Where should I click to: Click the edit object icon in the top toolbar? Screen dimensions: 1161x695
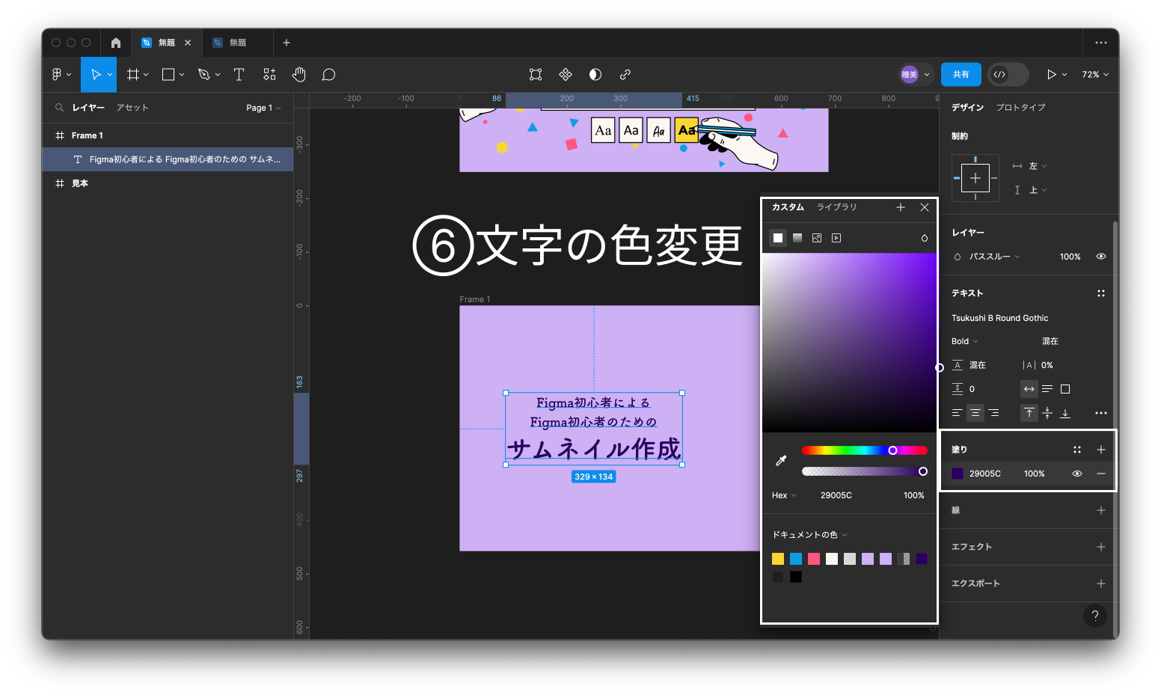(x=536, y=74)
